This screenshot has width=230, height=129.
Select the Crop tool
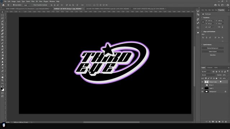3,24
